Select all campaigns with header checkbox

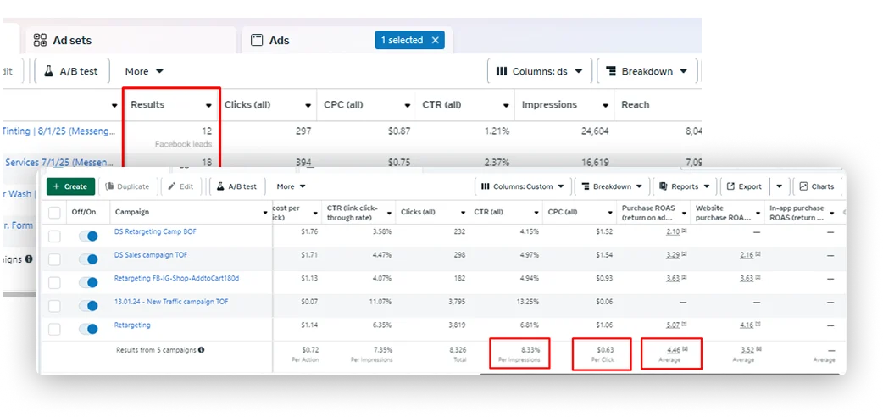(x=54, y=213)
